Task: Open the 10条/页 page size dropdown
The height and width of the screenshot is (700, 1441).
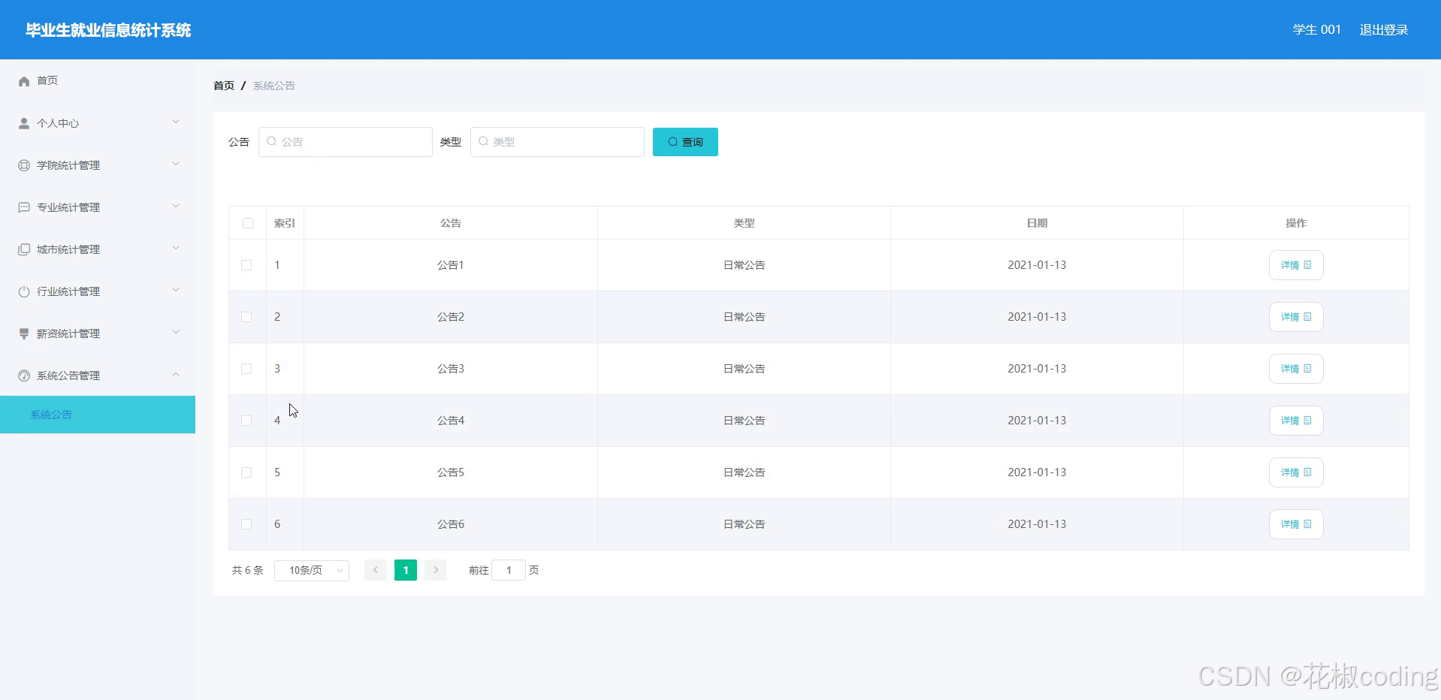Action: click(x=312, y=571)
